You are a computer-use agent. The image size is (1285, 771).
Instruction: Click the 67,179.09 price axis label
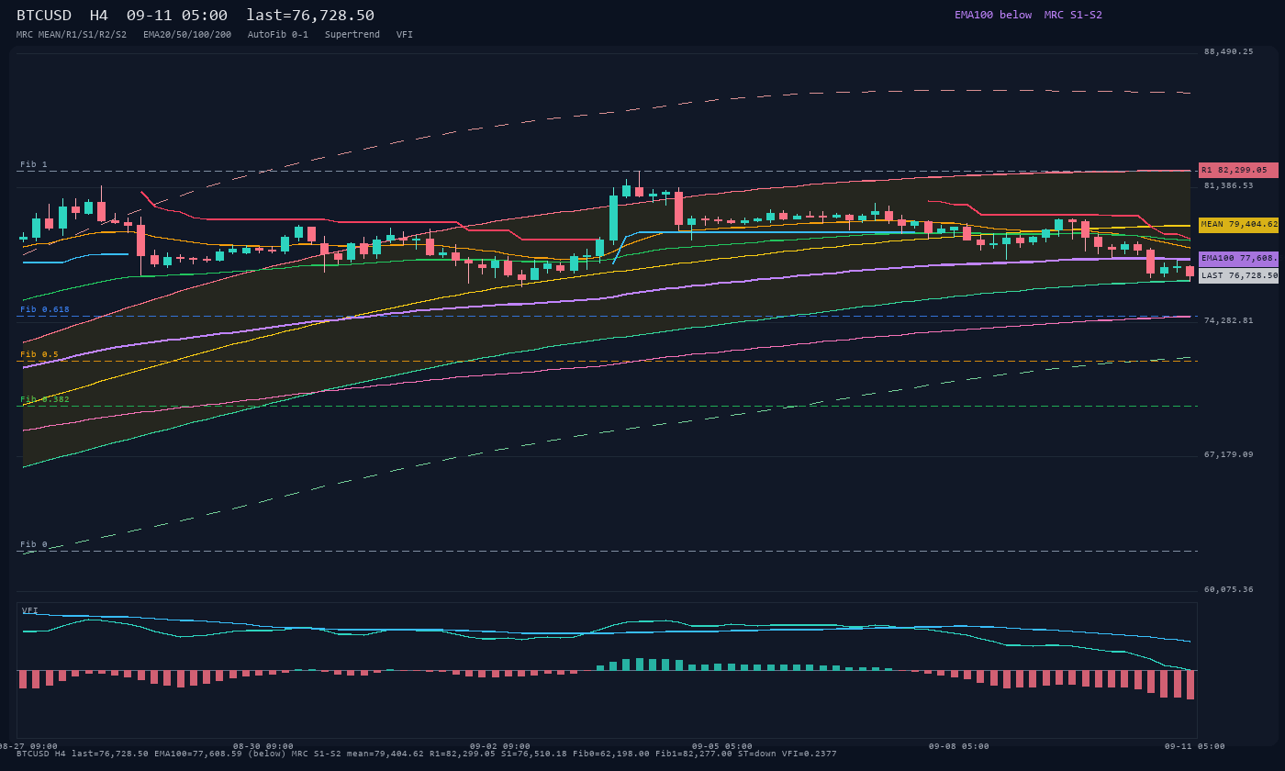1228,454
